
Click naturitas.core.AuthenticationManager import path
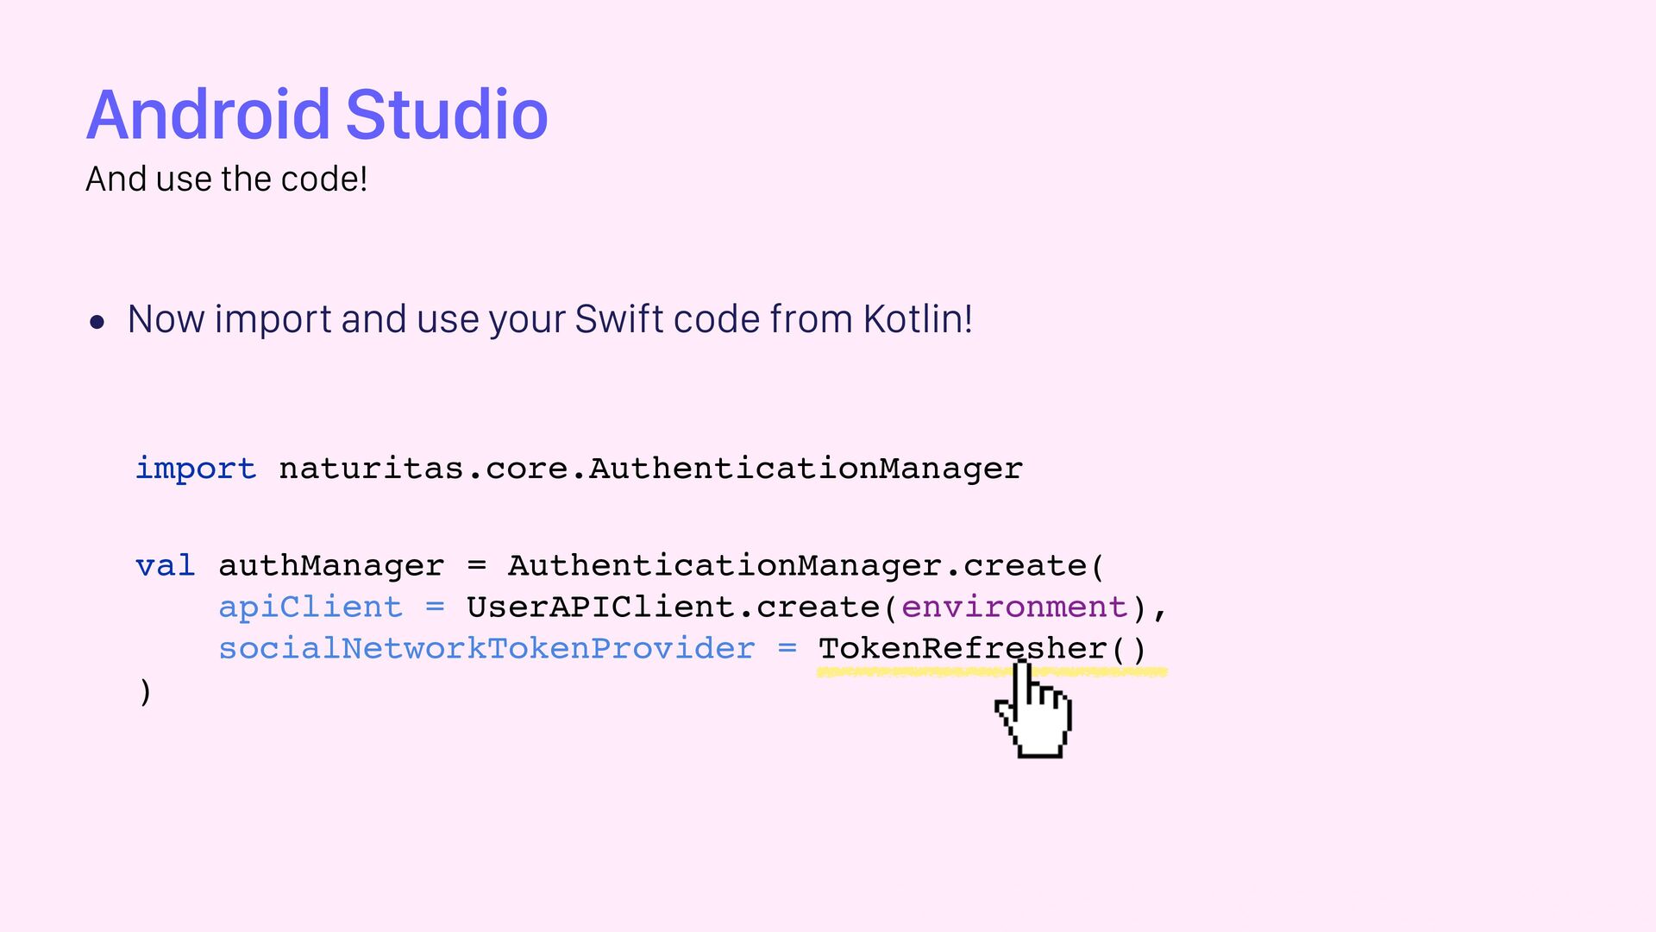pos(650,469)
